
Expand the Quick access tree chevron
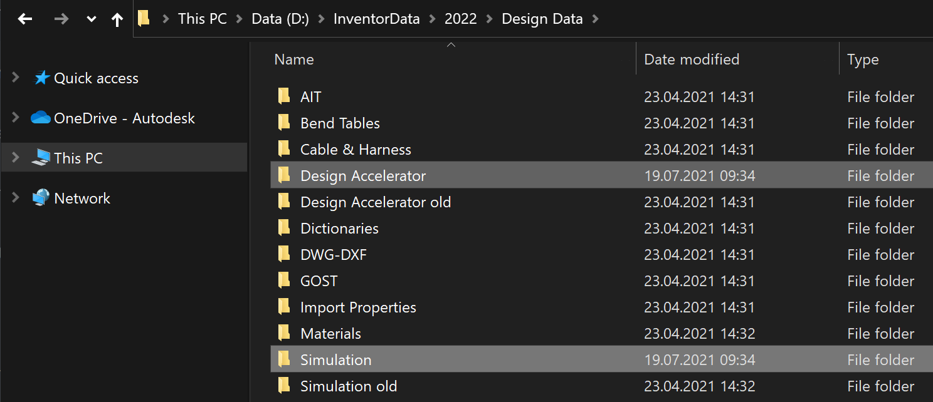click(x=15, y=78)
